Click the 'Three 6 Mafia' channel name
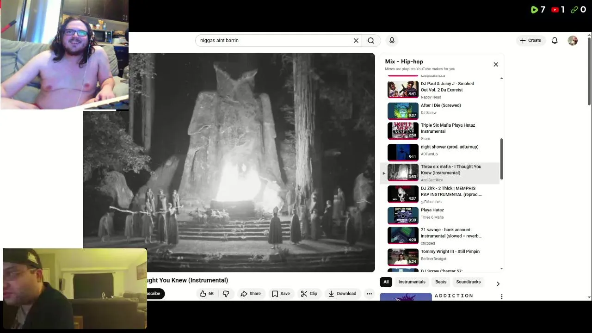The image size is (592, 333). [432, 217]
